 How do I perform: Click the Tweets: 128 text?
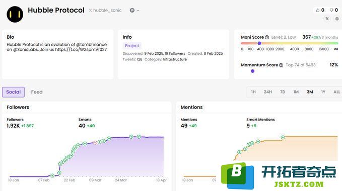pos(132,59)
